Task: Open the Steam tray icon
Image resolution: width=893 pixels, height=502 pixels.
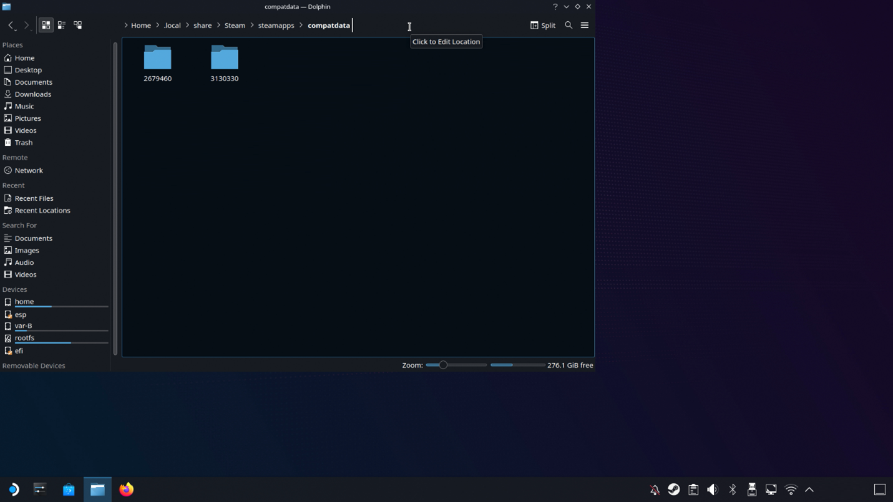Action: (x=674, y=490)
